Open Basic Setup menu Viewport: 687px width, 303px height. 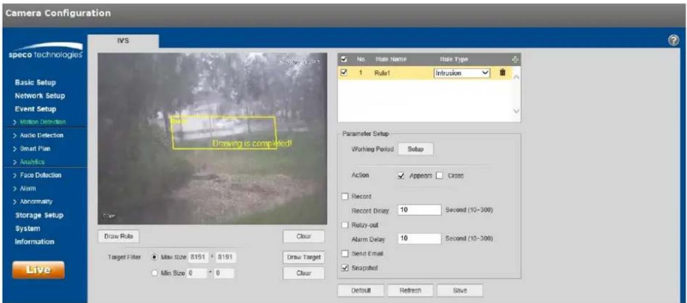click(x=35, y=82)
